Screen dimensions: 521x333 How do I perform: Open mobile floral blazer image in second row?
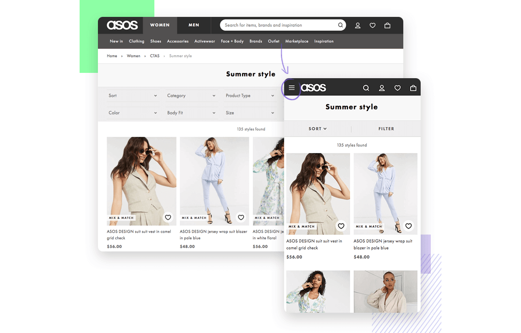(x=318, y=291)
